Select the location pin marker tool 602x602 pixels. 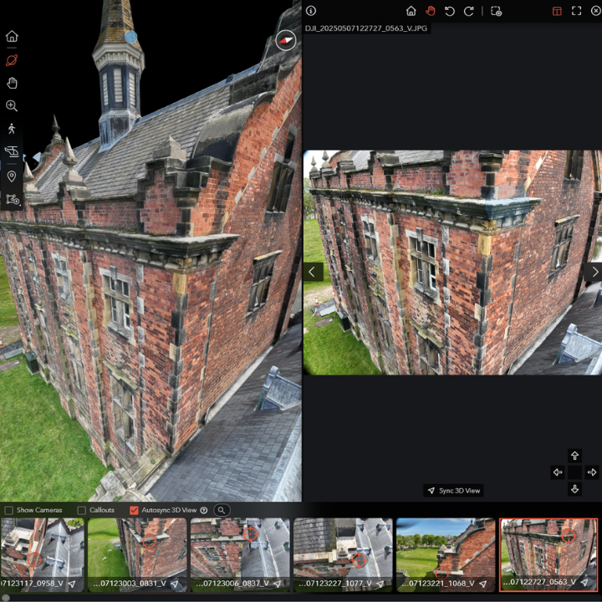(12, 176)
